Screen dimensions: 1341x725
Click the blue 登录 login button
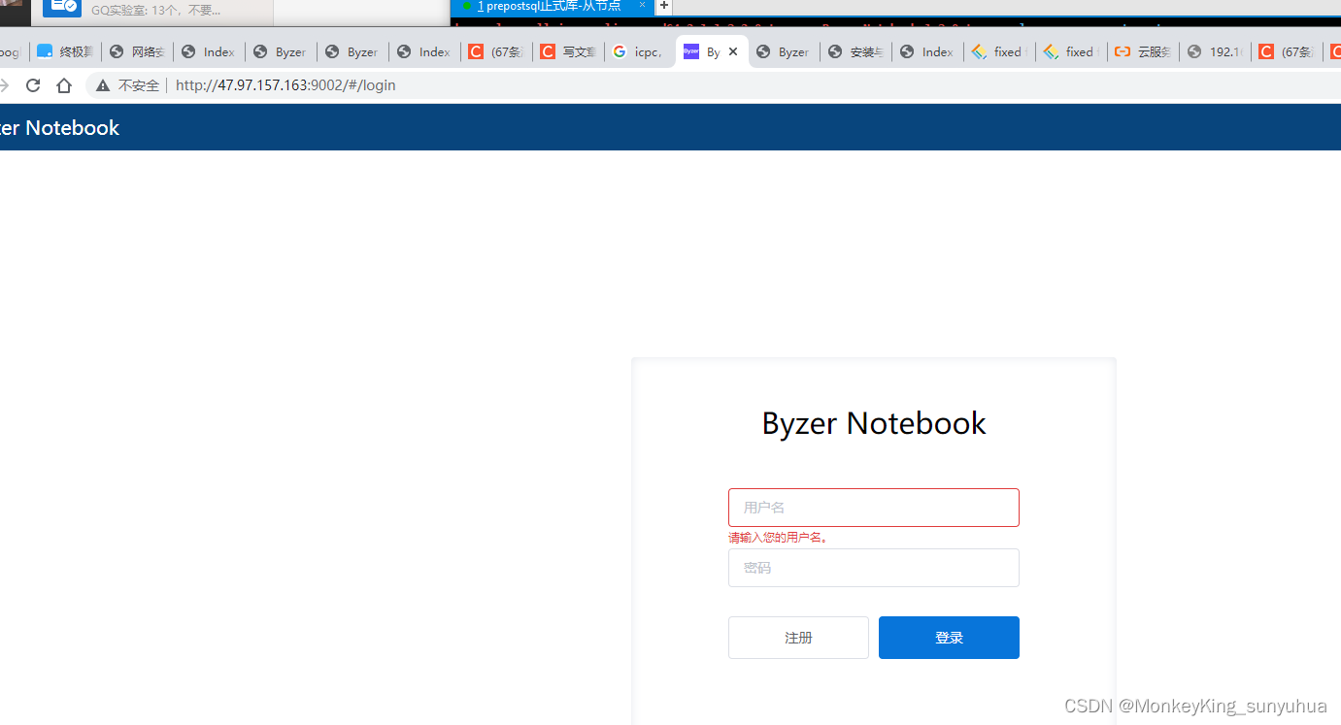click(x=949, y=638)
